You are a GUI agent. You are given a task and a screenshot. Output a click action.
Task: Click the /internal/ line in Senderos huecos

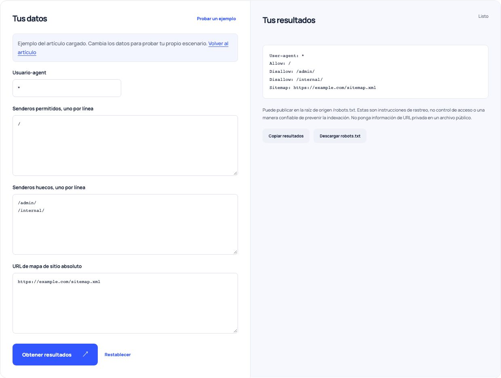(31, 211)
